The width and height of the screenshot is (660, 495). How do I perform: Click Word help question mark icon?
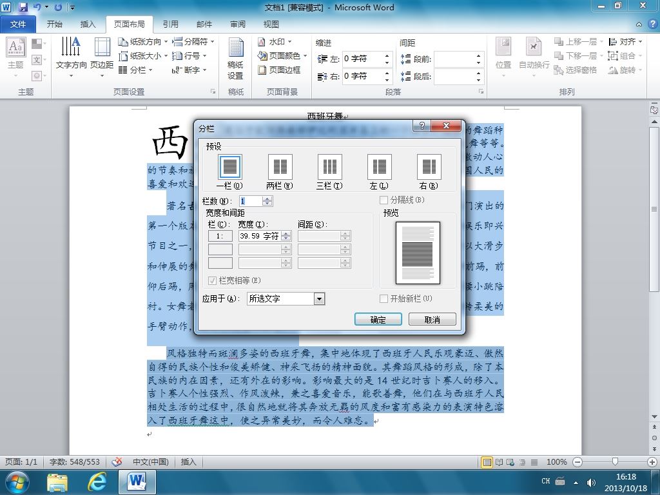pos(652,24)
